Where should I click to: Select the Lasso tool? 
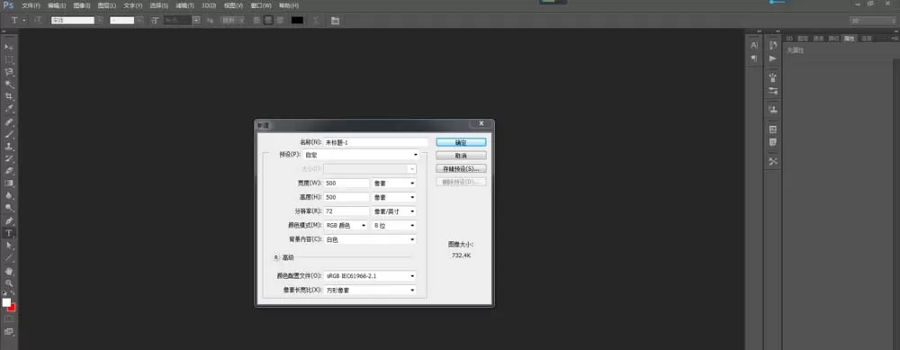pos(9,72)
